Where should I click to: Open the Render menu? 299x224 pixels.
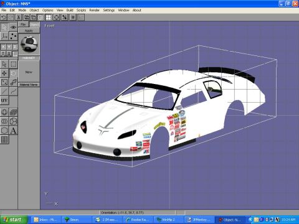[x=95, y=10]
